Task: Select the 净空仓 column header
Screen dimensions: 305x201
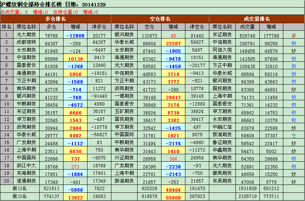Action: tap(197, 27)
